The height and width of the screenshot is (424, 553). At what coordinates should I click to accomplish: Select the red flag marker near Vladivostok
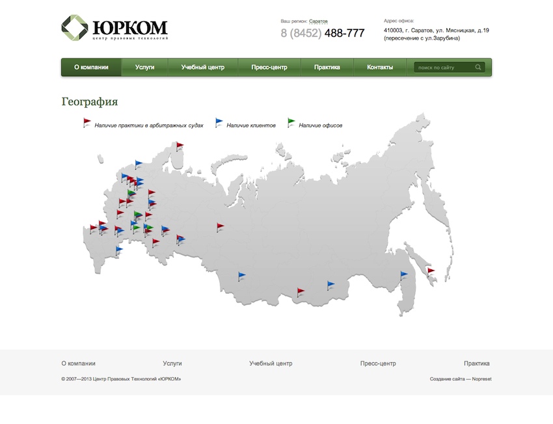tap(430, 271)
